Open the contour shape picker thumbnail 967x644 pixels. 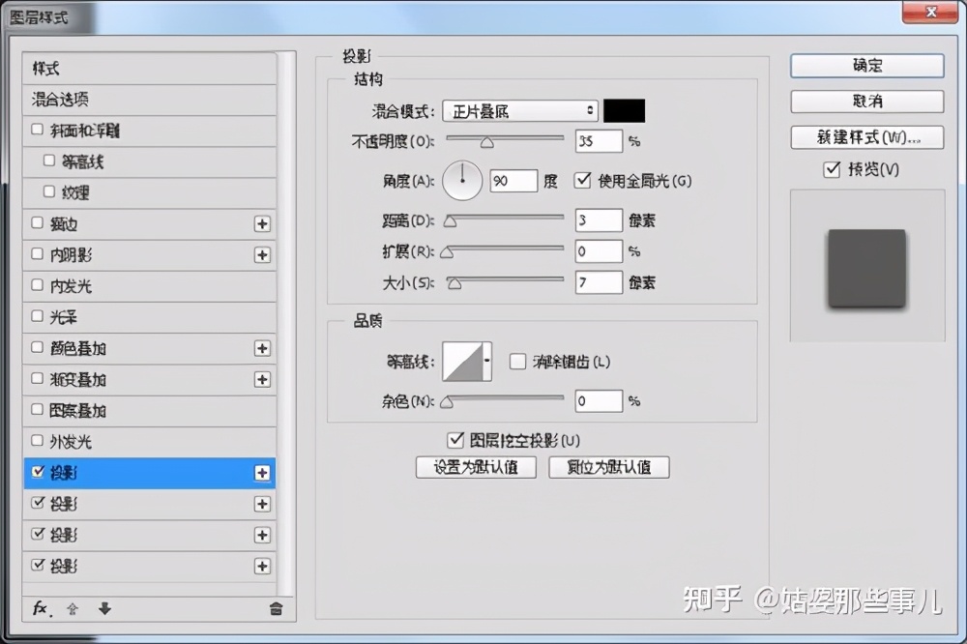click(467, 359)
